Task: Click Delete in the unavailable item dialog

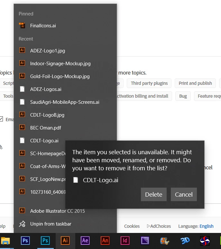Action: click(x=153, y=194)
